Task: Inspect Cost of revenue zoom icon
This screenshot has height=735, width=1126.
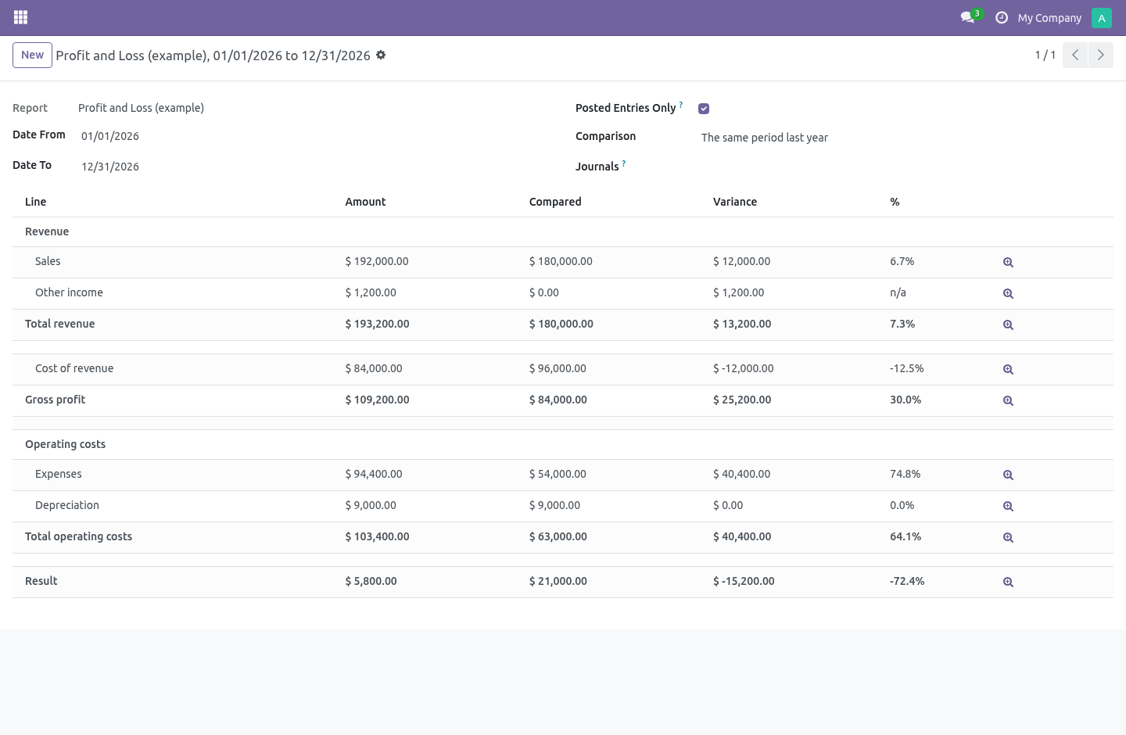Action: pos(1008,369)
